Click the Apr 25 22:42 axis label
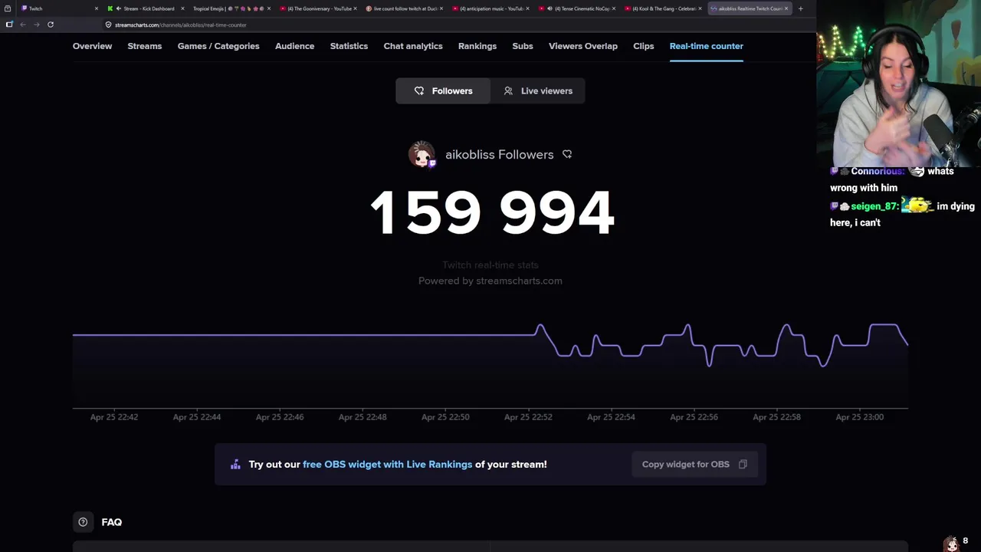The height and width of the screenshot is (552, 981). (x=113, y=417)
